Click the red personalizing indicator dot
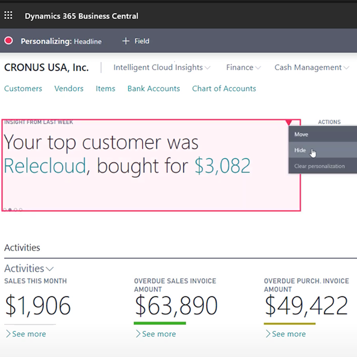The height and width of the screenshot is (357, 357). pos(9,40)
